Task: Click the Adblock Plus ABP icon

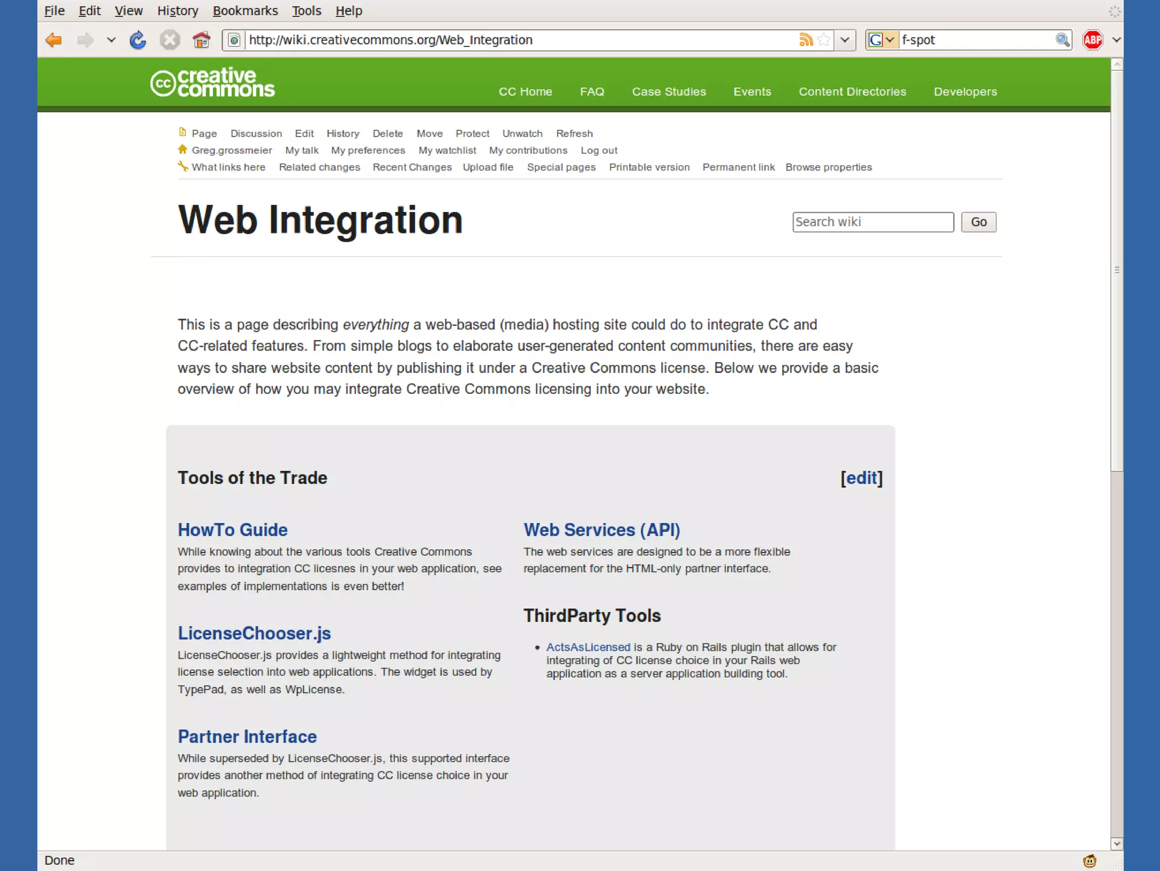Action: pos(1093,40)
